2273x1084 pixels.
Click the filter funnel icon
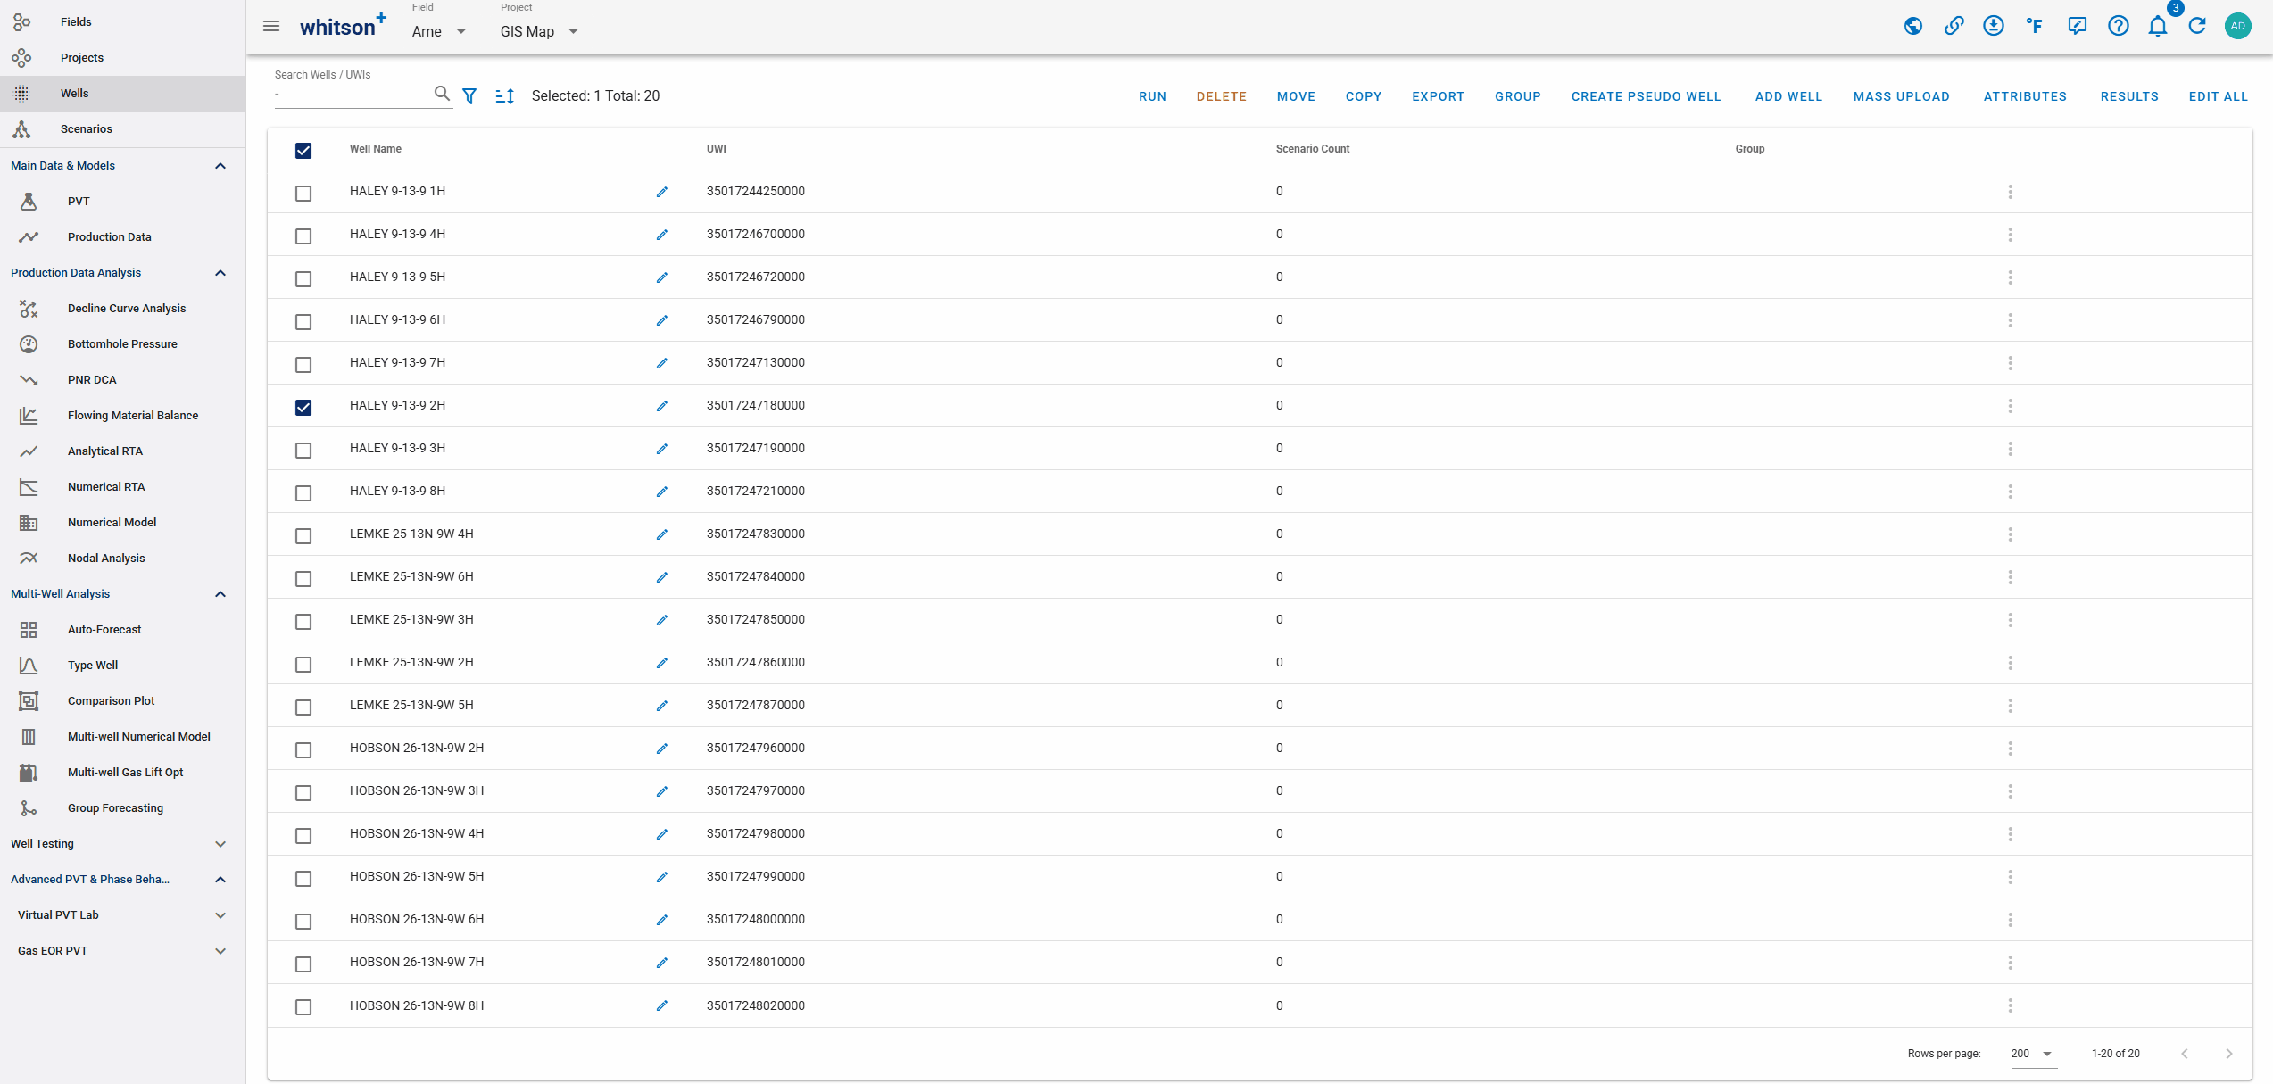(x=469, y=95)
